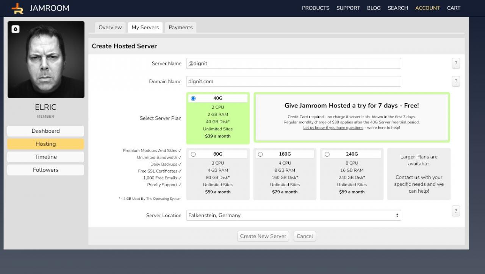The height and width of the screenshot is (274, 485).
Task: Click into the Server Name input field
Action: pos(293,64)
